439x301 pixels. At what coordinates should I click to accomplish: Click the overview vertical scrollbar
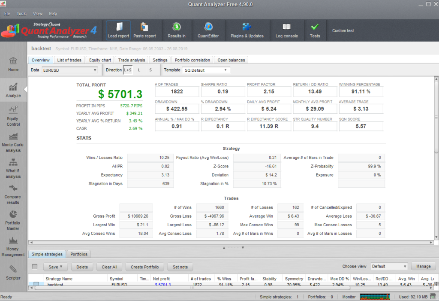pyautogui.click(x=436, y=118)
